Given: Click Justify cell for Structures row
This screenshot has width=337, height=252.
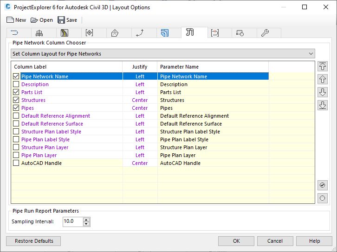Looking at the screenshot, I should 140,100.
